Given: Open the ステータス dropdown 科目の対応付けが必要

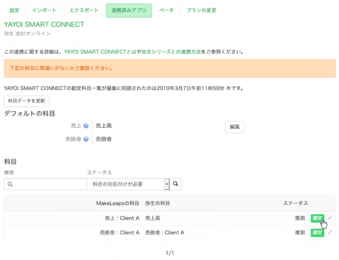Looking at the screenshot, I should click(x=128, y=184).
